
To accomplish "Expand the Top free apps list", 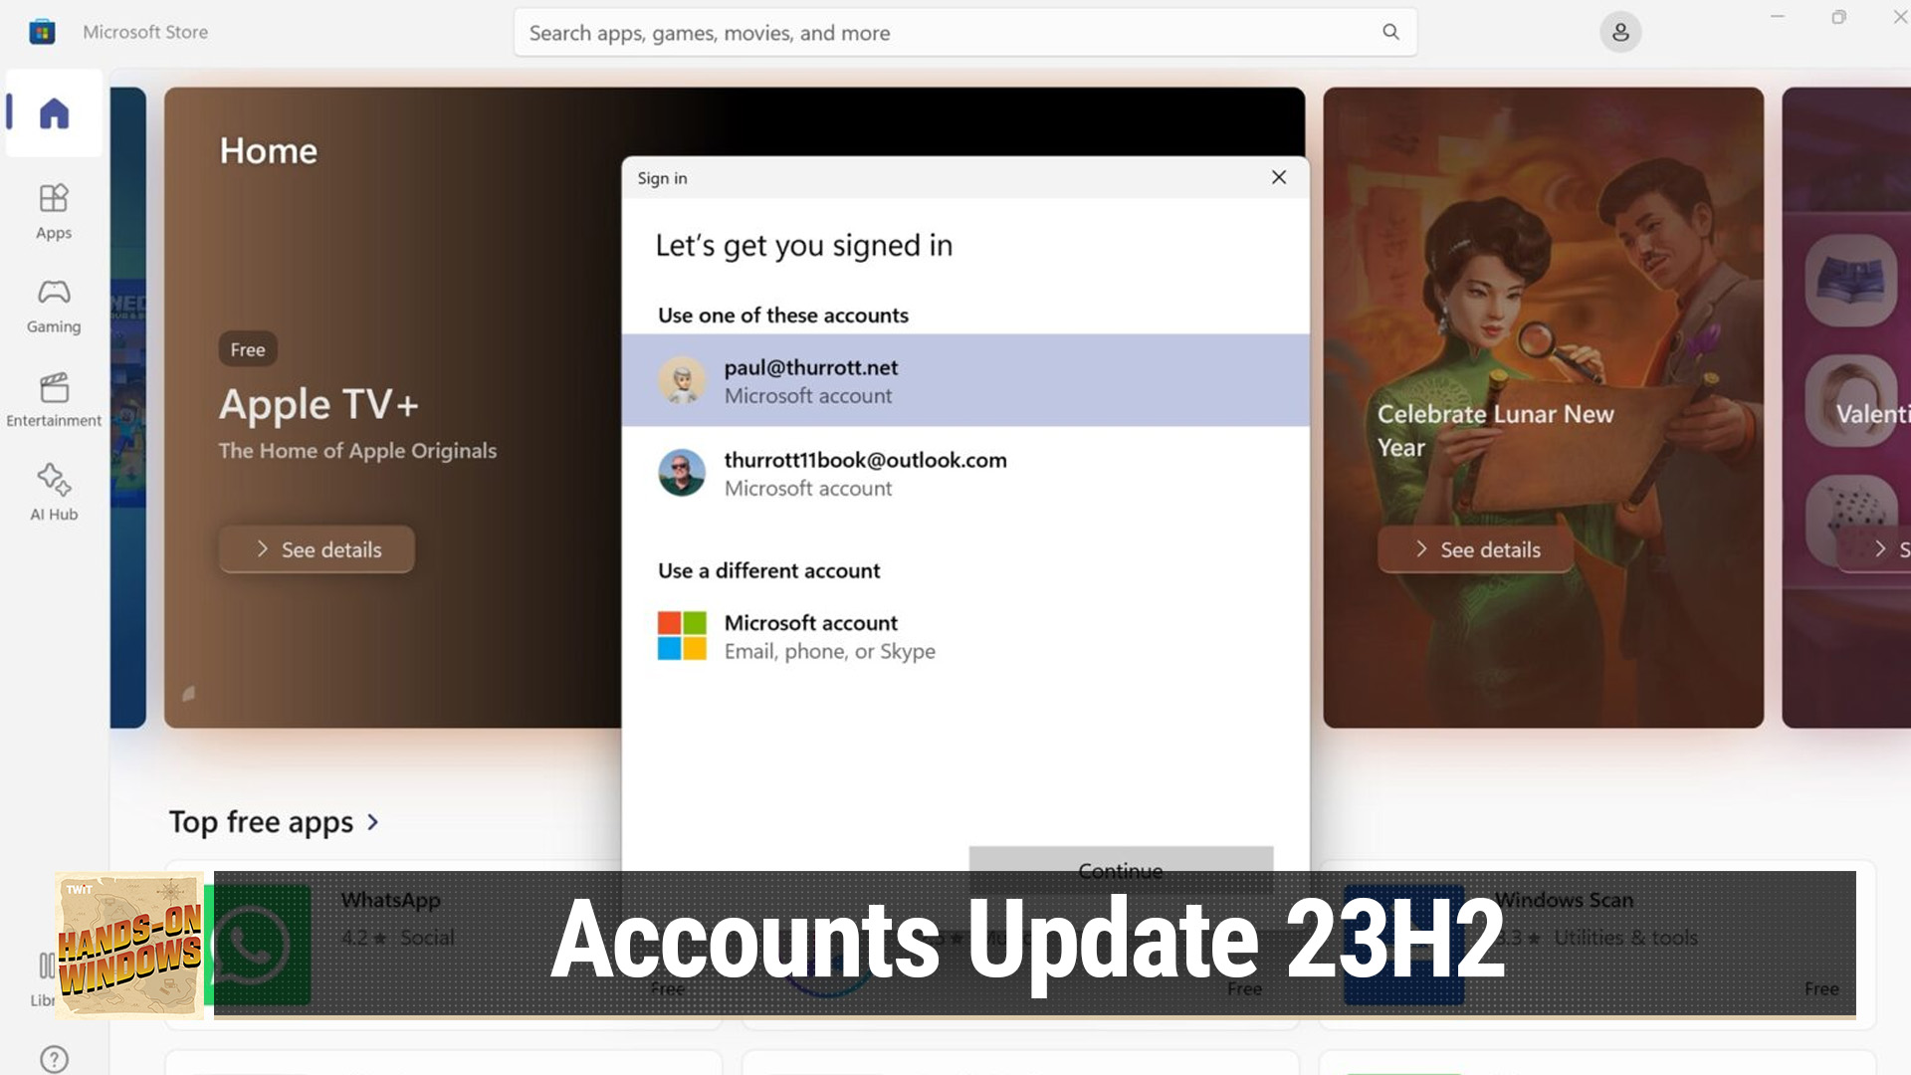I will [373, 822].
